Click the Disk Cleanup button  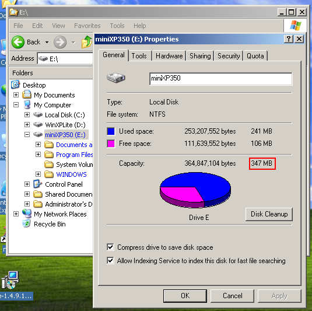click(x=269, y=214)
